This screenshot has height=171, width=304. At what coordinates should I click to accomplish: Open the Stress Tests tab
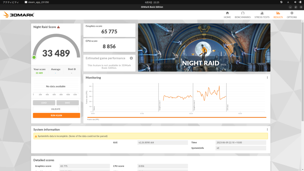(262, 15)
